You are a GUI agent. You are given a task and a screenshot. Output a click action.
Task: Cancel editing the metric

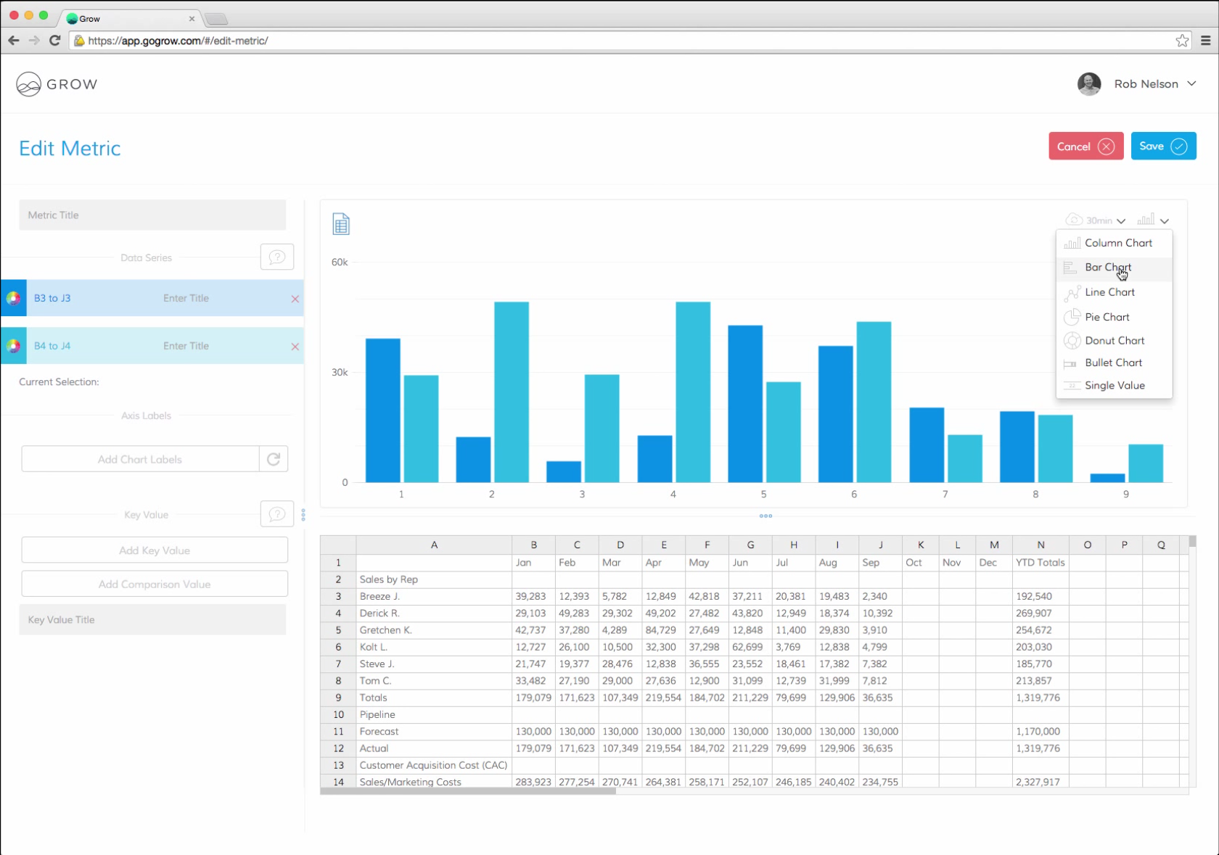pyautogui.click(x=1085, y=146)
